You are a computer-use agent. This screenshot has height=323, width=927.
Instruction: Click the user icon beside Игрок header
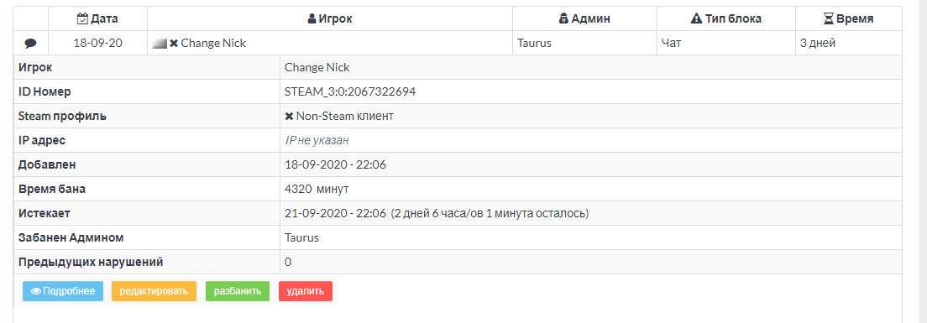[x=312, y=19]
